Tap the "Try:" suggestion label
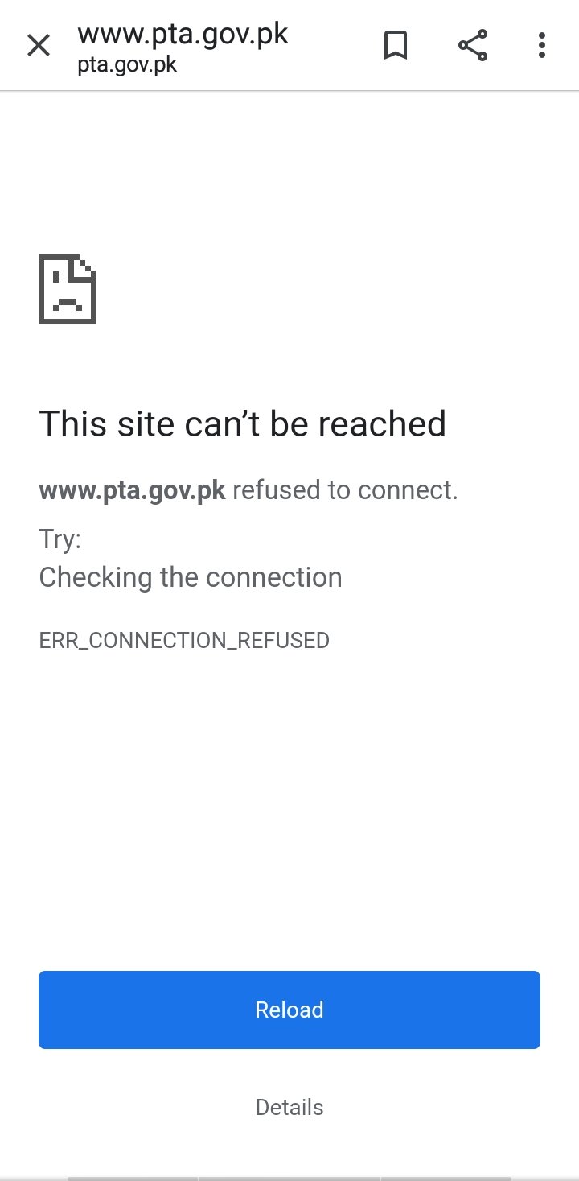The image size is (579, 1181). click(60, 539)
